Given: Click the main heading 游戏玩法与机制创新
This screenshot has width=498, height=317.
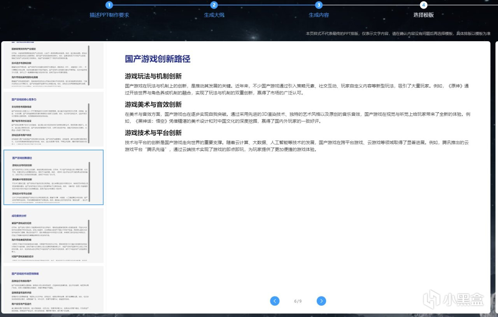Looking at the screenshot, I should 153,76.
